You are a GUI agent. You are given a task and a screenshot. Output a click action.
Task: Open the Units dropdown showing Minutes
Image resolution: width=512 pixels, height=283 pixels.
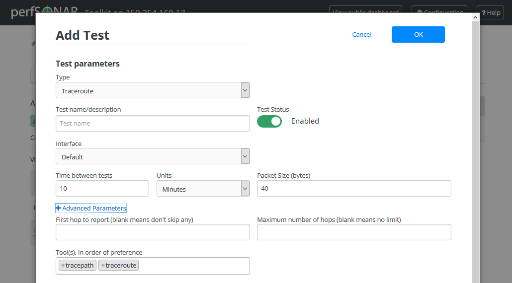pyautogui.click(x=203, y=189)
